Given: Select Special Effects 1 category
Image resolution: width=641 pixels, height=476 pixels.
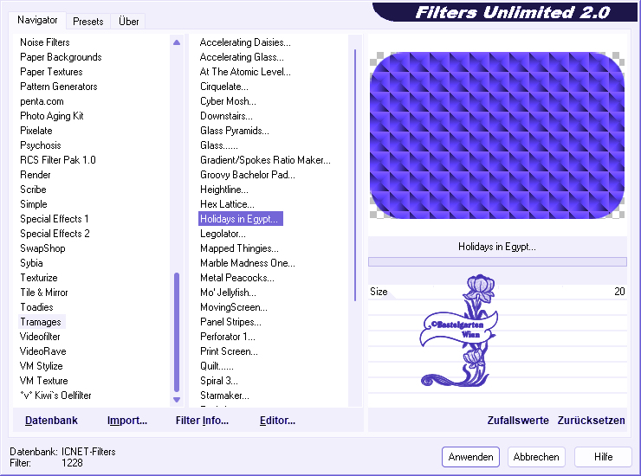Looking at the screenshot, I should (x=55, y=219).
